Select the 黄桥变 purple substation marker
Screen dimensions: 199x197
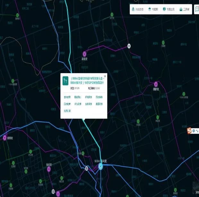coord(156,84)
